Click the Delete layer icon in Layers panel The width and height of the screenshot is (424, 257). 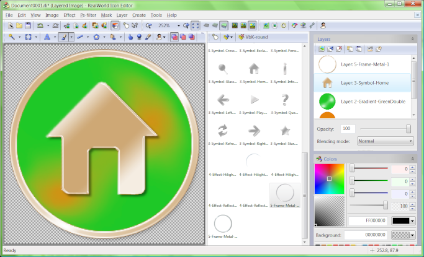click(339, 49)
